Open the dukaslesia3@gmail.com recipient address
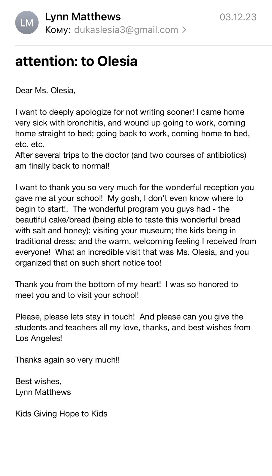Image resolution: width=272 pixels, height=476 pixels. (126, 30)
